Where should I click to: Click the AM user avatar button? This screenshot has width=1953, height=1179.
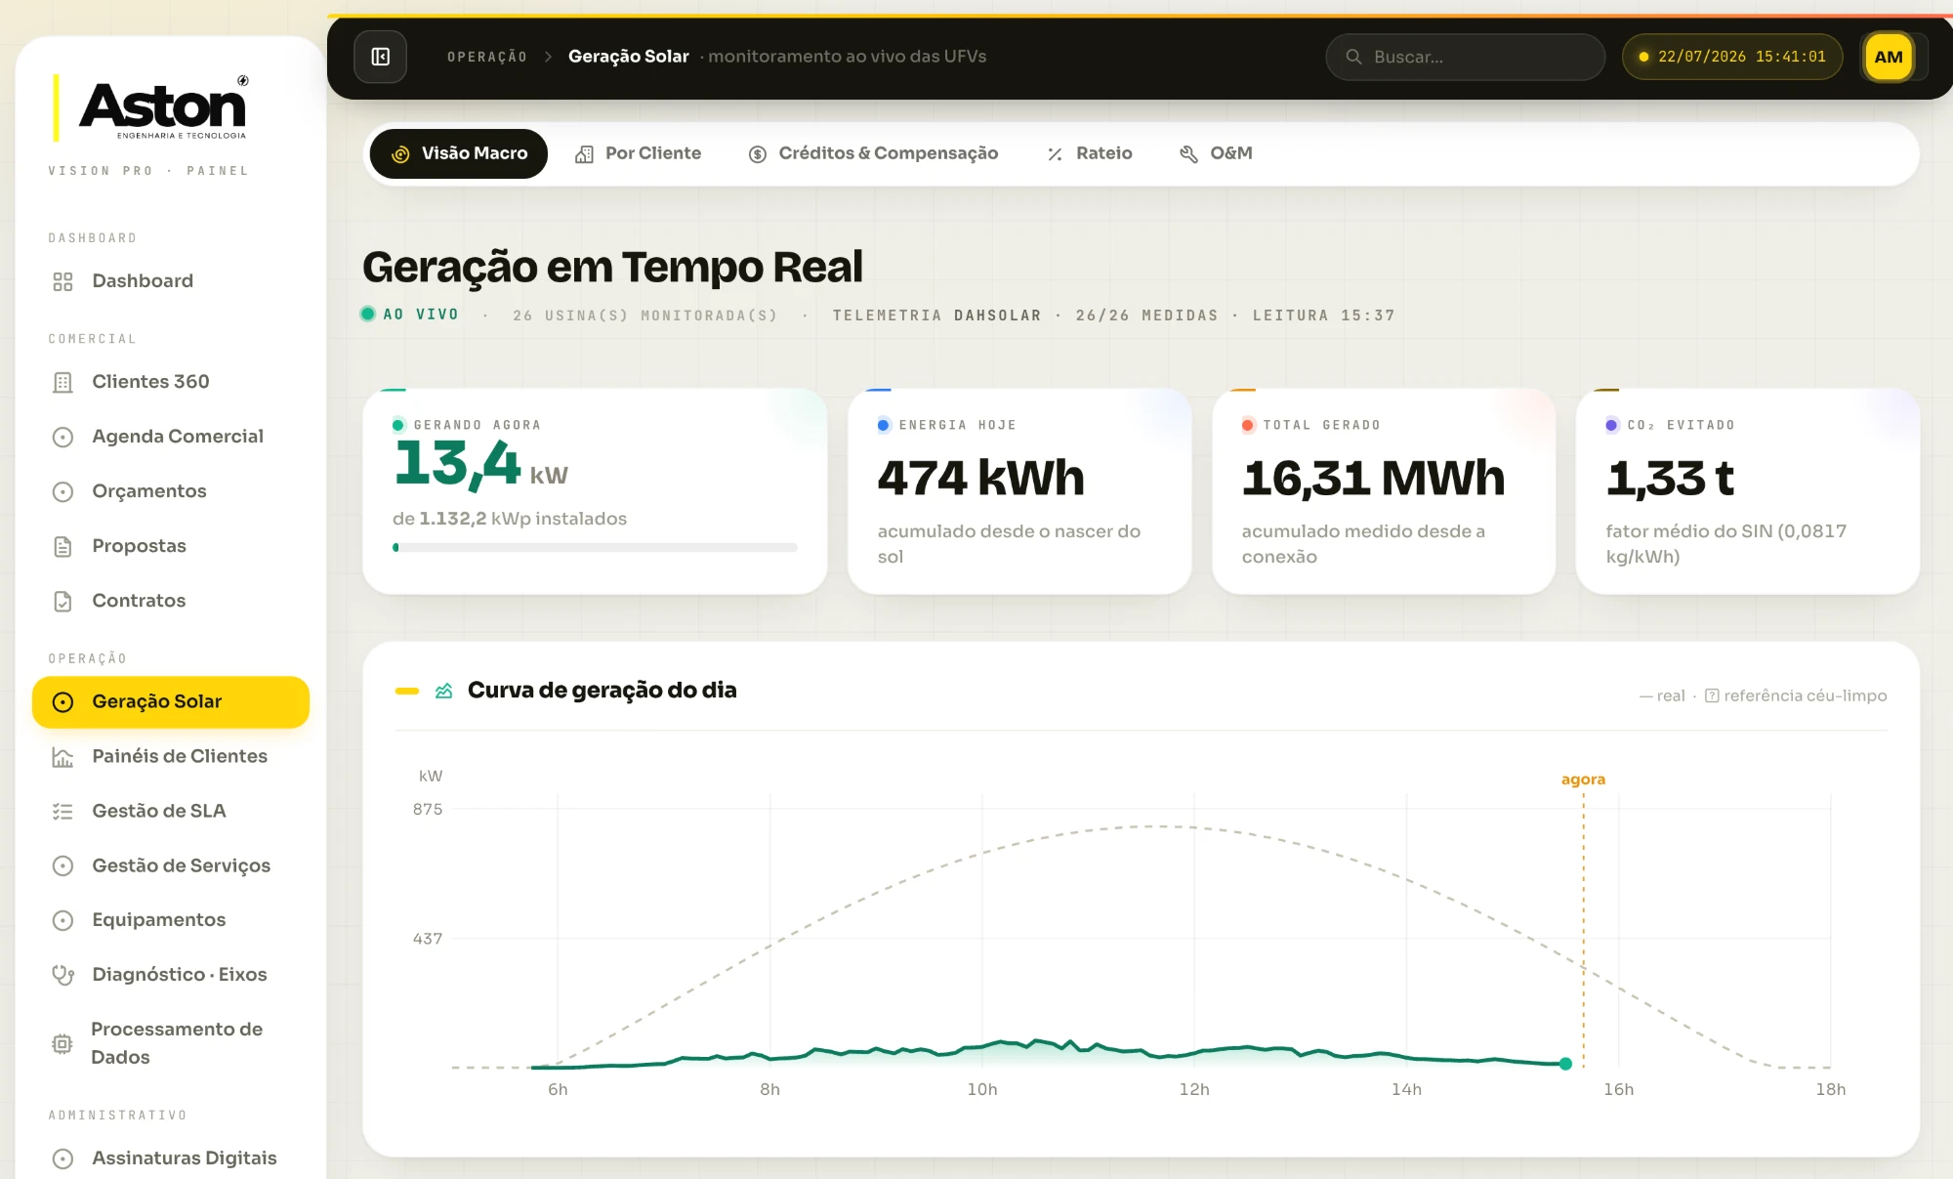point(1888,57)
